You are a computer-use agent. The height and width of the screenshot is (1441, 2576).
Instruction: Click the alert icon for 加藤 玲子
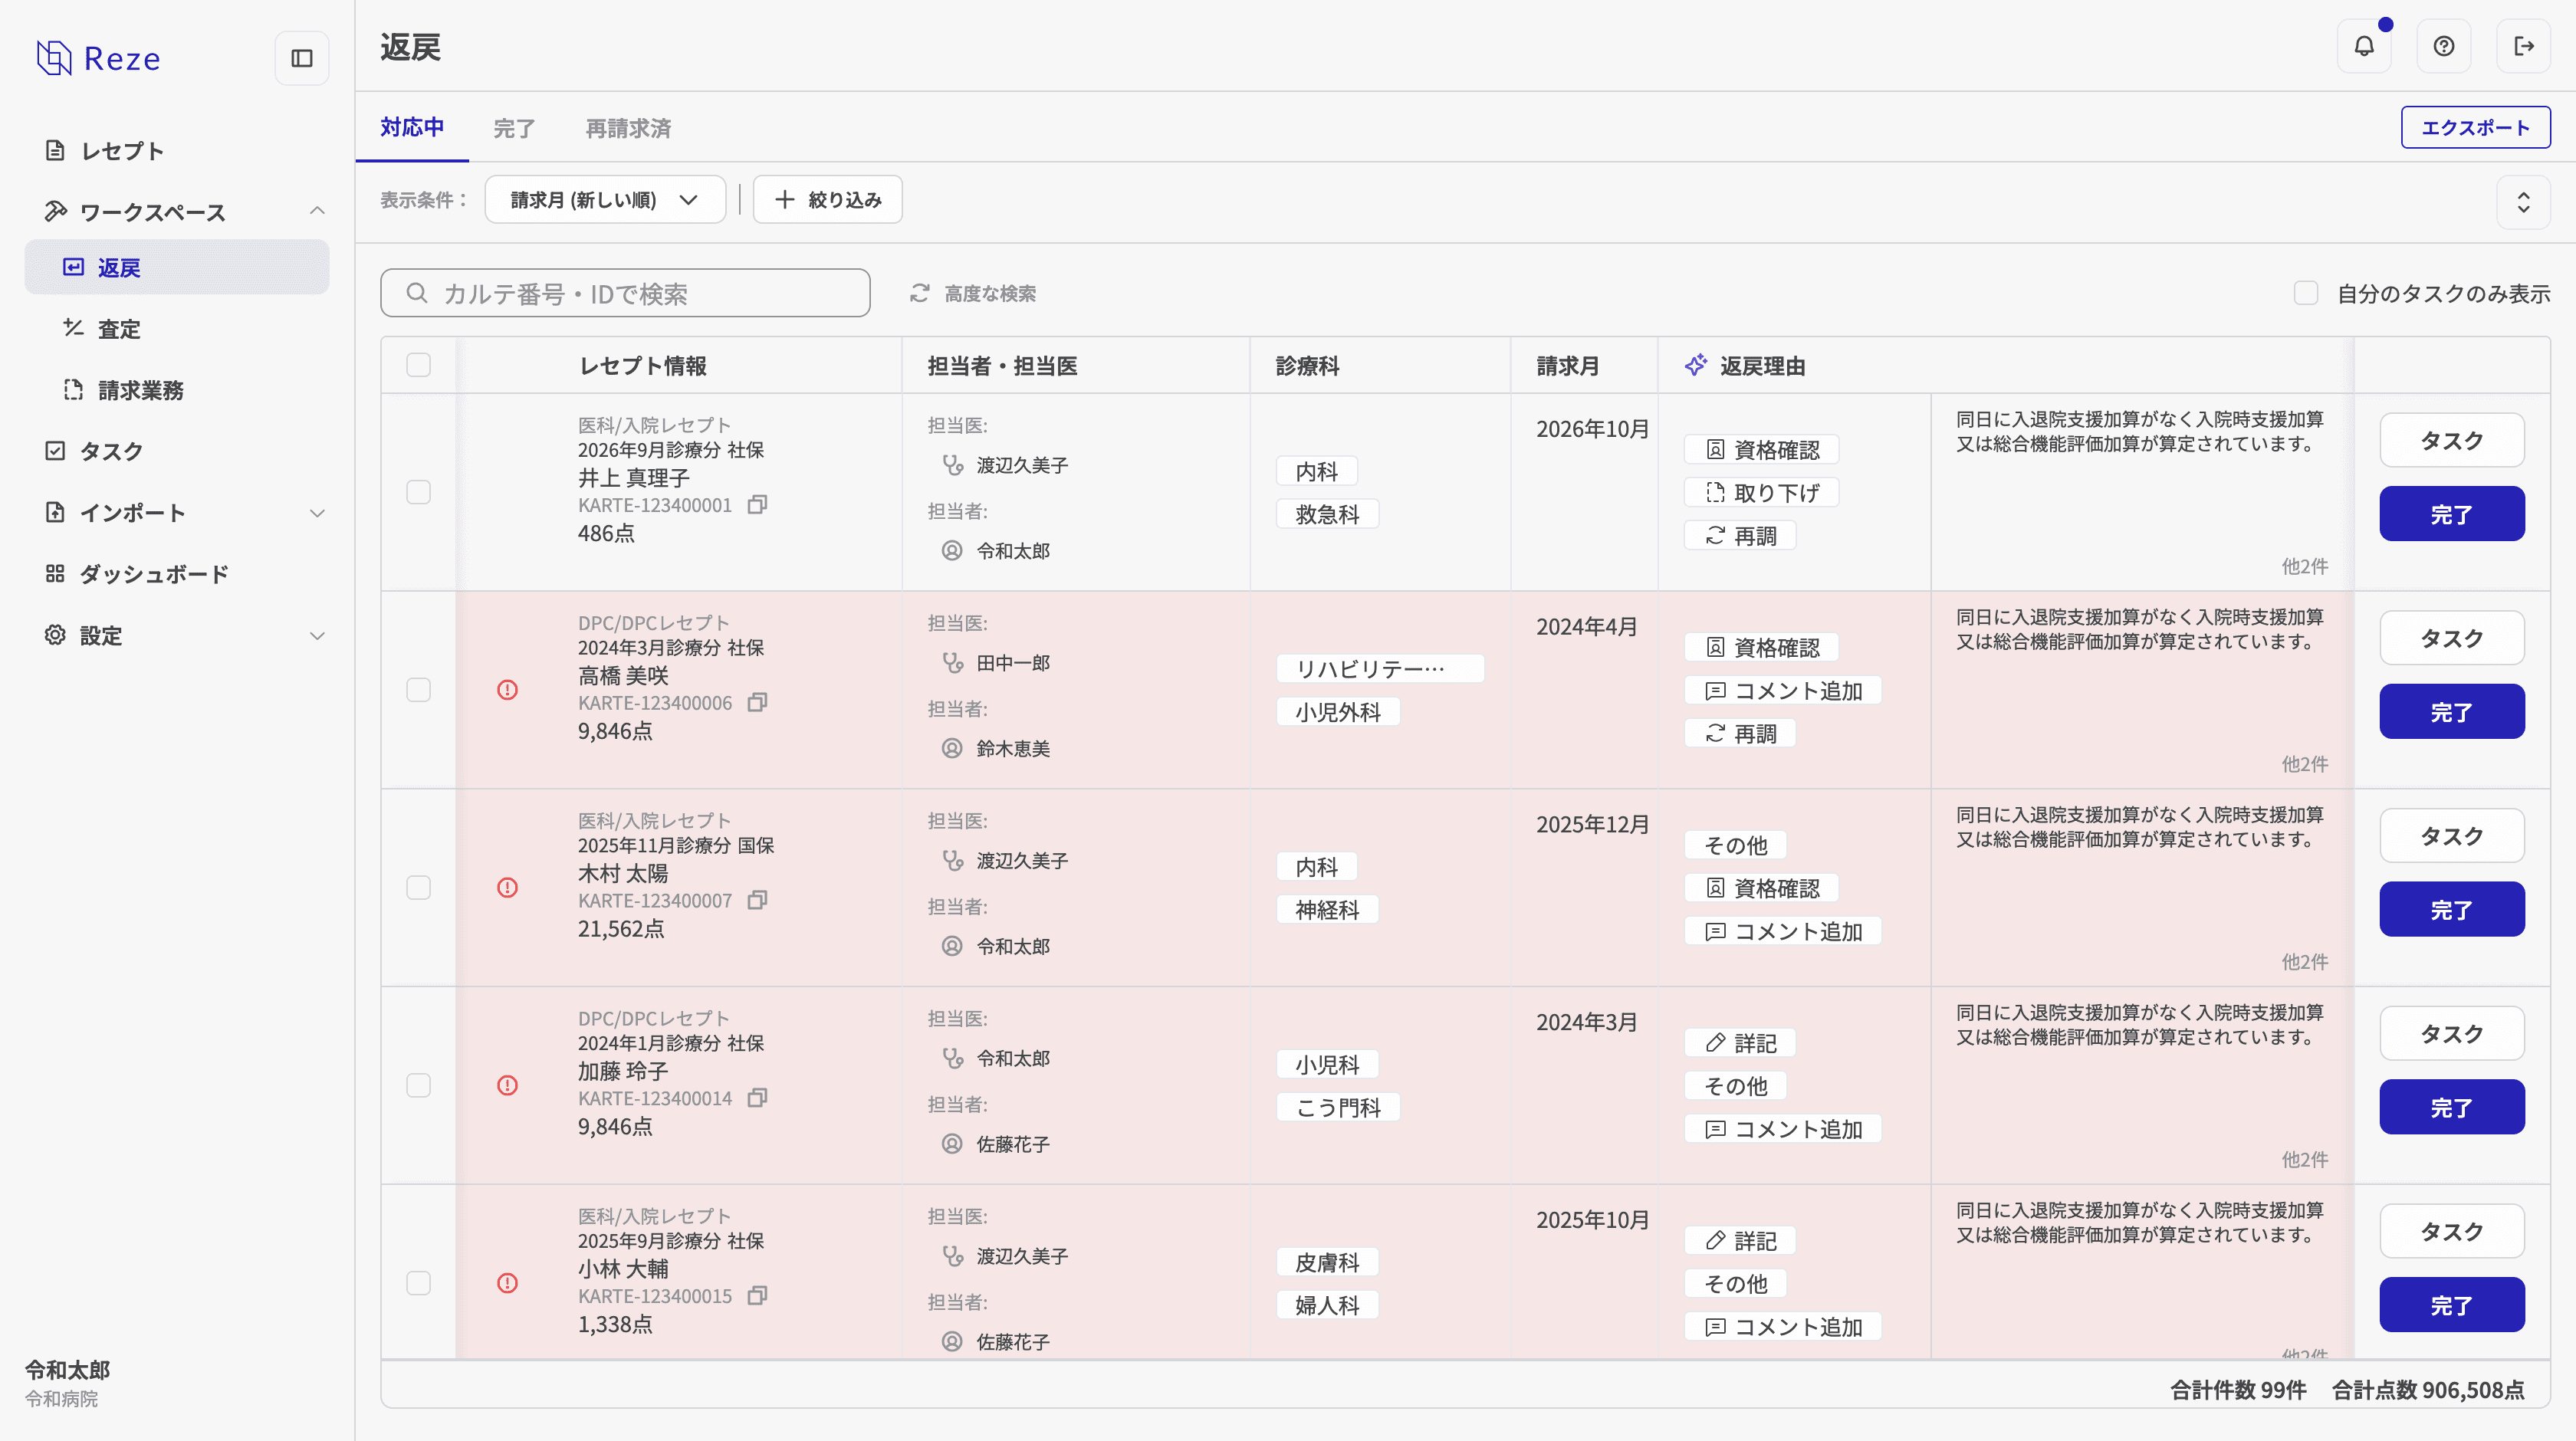508,1085
